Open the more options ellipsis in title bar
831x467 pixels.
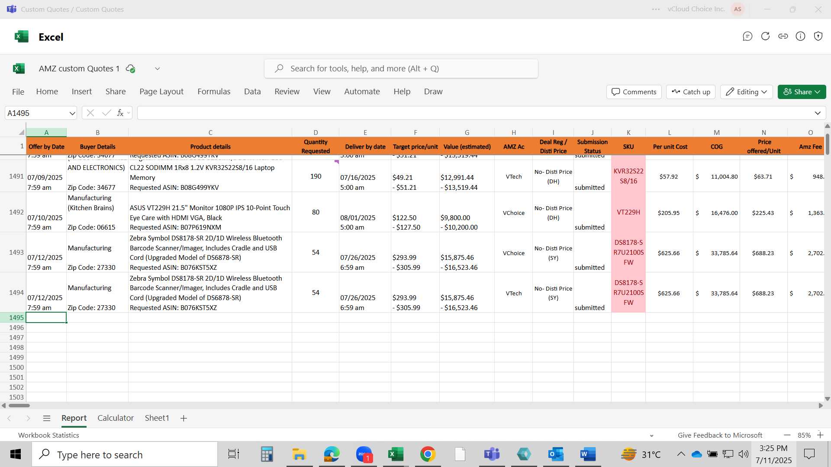656,9
